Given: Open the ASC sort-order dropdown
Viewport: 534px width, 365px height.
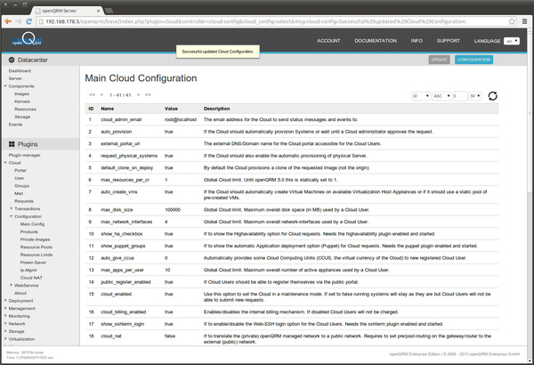Looking at the screenshot, I should (x=441, y=96).
